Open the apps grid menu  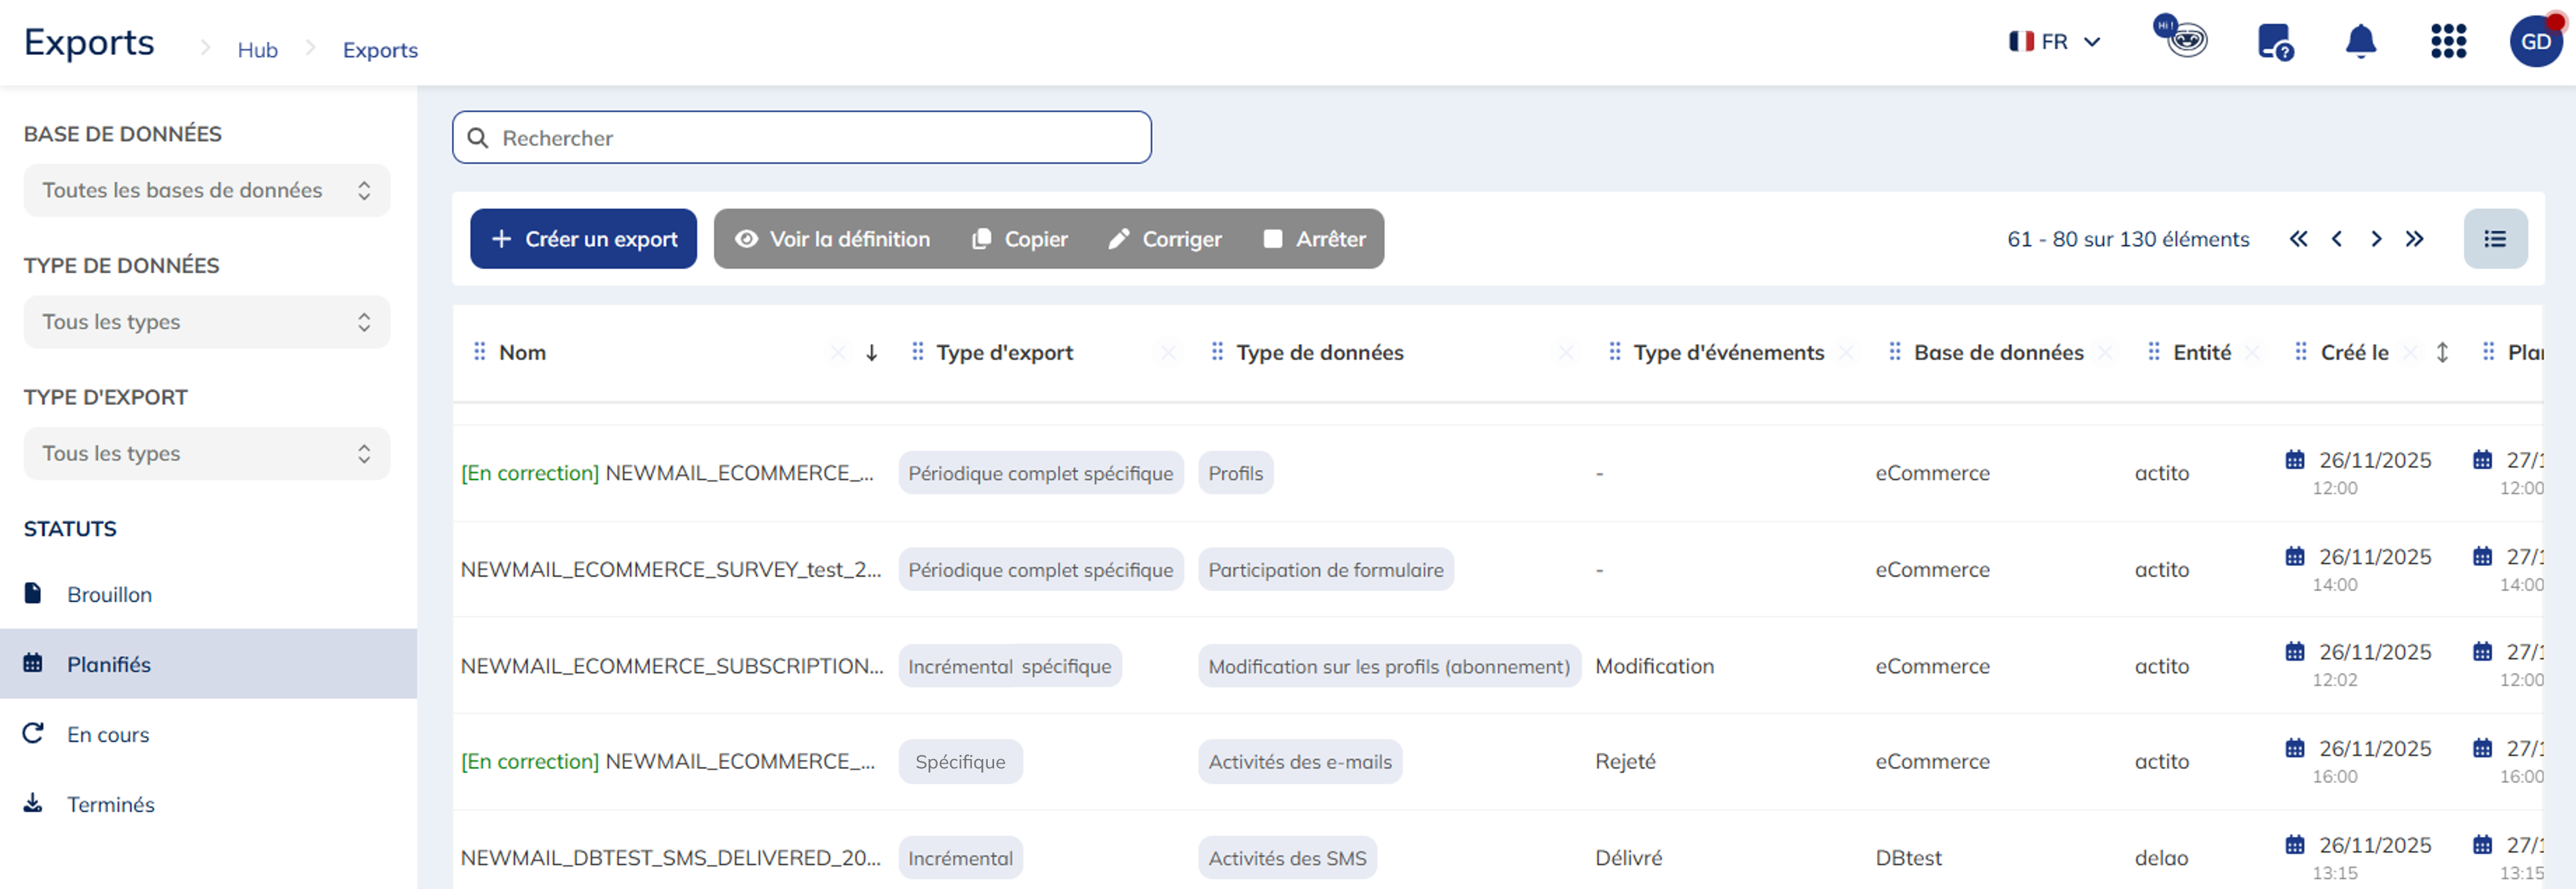2448,42
